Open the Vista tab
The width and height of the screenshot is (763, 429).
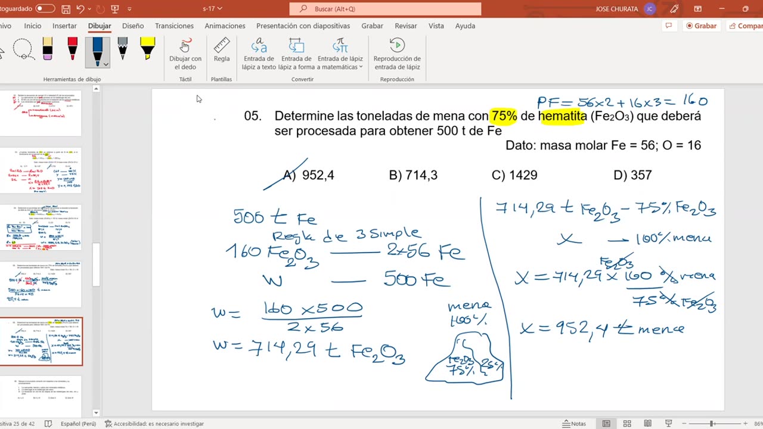pos(436,26)
